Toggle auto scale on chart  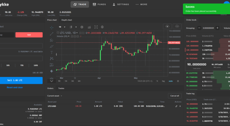tap(171, 81)
